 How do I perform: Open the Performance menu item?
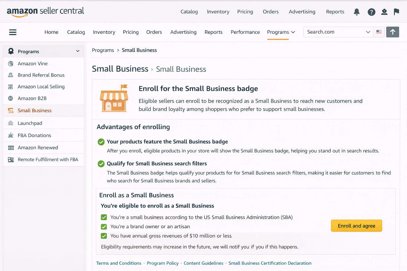click(x=245, y=32)
